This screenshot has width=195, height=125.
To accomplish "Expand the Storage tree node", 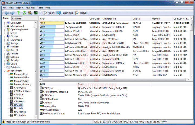I will [x=5, y=43].
